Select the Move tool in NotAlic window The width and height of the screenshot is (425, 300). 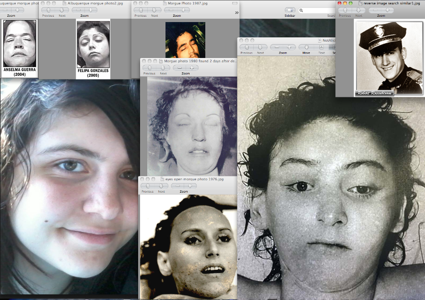307,47
